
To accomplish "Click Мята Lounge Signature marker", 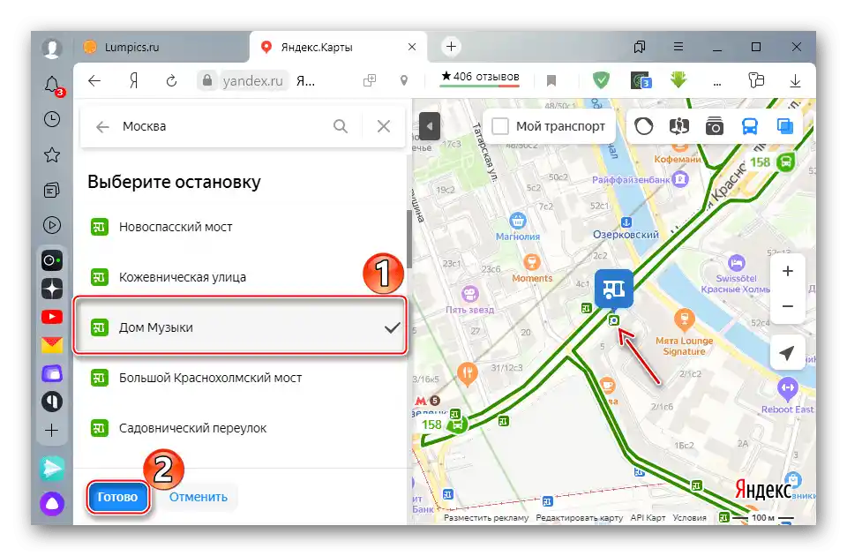I will coord(685,319).
